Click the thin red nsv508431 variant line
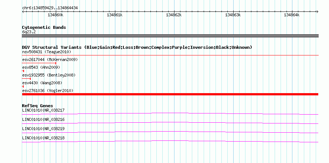Screen dimensions: 329x163 pyautogui.click(x=170, y=55)
